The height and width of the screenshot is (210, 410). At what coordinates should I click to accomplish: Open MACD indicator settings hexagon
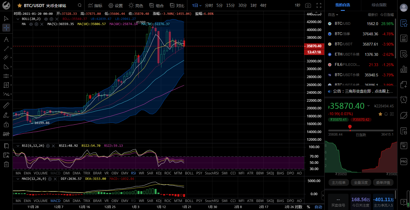pos(50,179)
